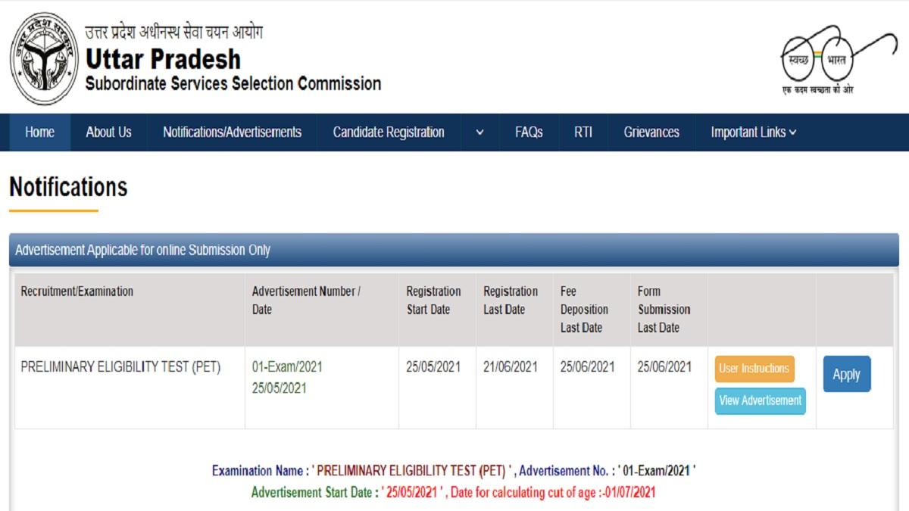Viewport: 909px width, 511px height.
Task: Open the About Us page
Action: point(109,132)
